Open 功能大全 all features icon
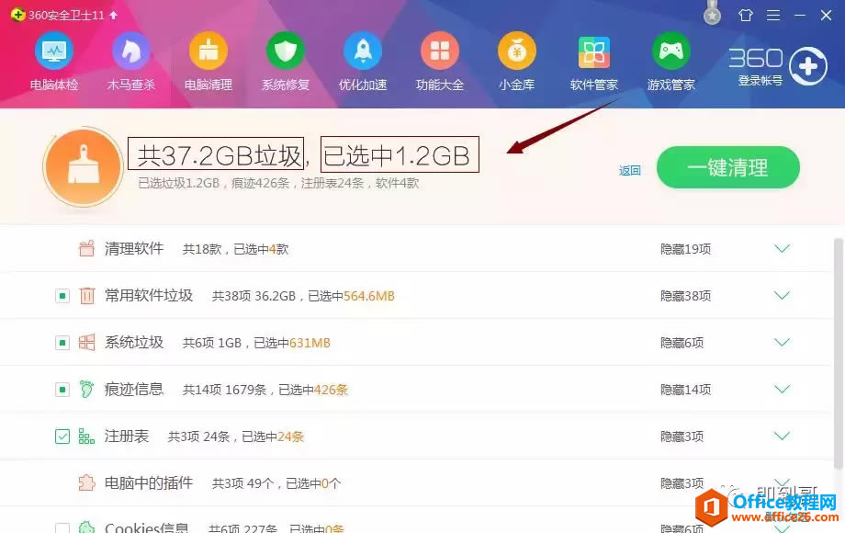The height and width of the screenshot is (533, 845). tap(440, 51)
